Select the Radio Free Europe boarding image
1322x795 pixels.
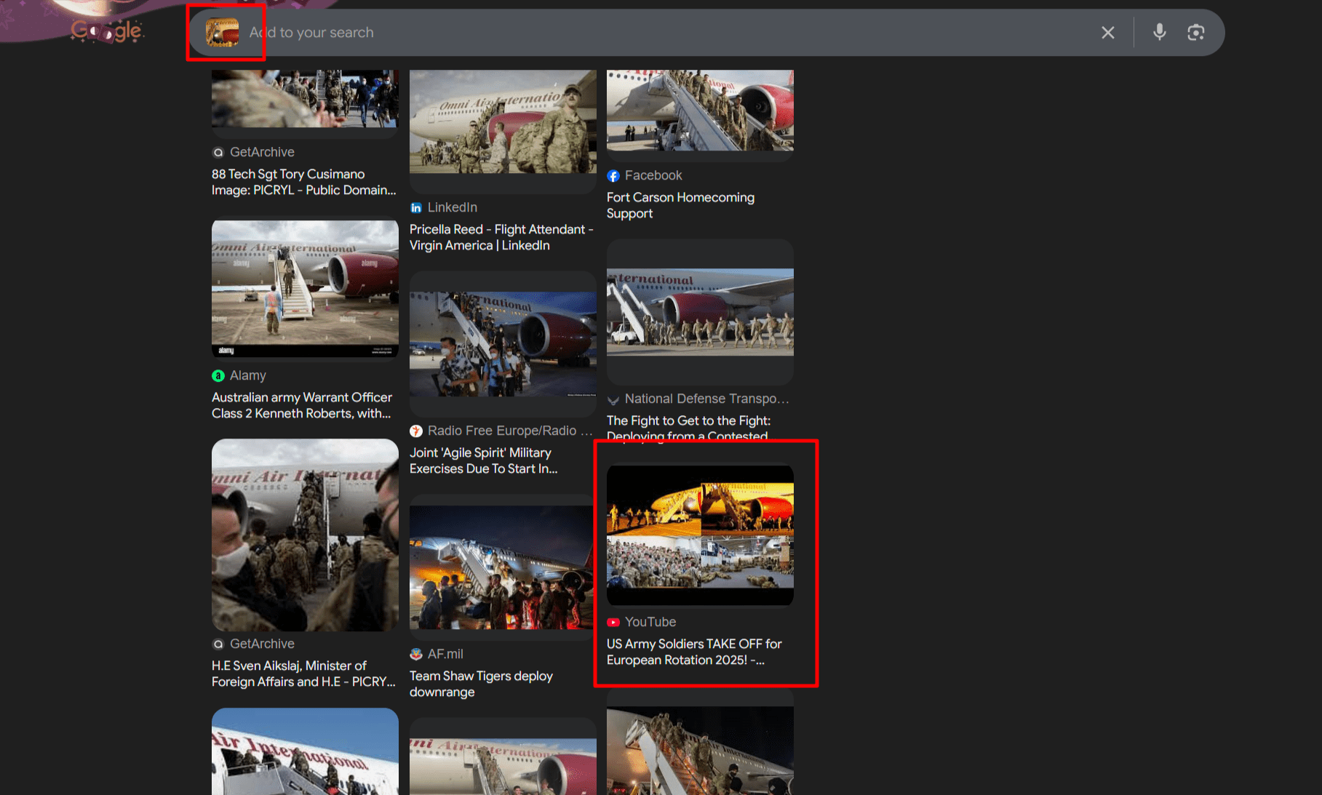(x=503, y=344)
